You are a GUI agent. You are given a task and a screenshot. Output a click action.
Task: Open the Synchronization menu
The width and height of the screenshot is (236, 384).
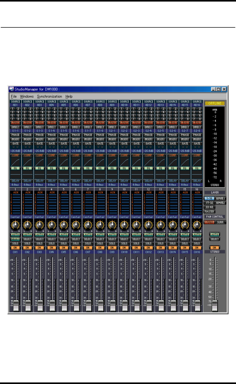click(49, 96)
